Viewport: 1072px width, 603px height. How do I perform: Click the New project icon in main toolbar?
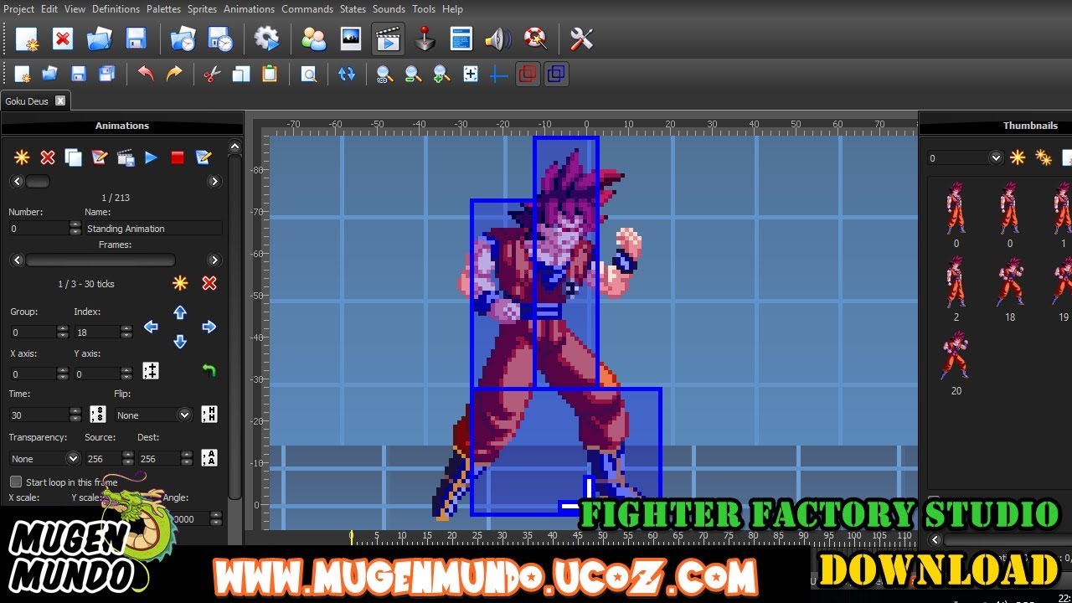(27, 39)
